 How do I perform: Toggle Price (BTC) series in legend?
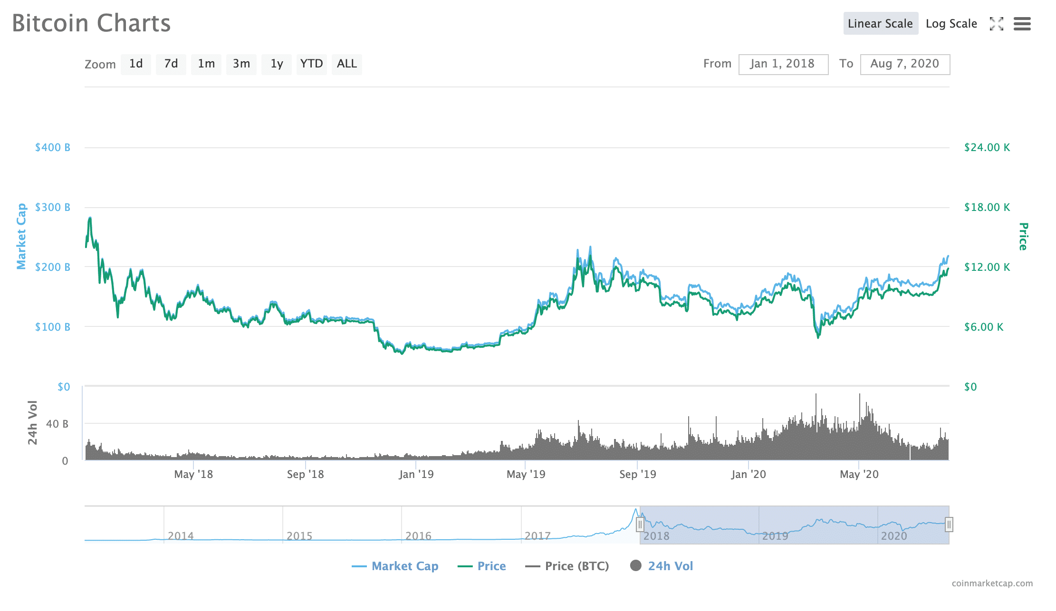[576, 566]
